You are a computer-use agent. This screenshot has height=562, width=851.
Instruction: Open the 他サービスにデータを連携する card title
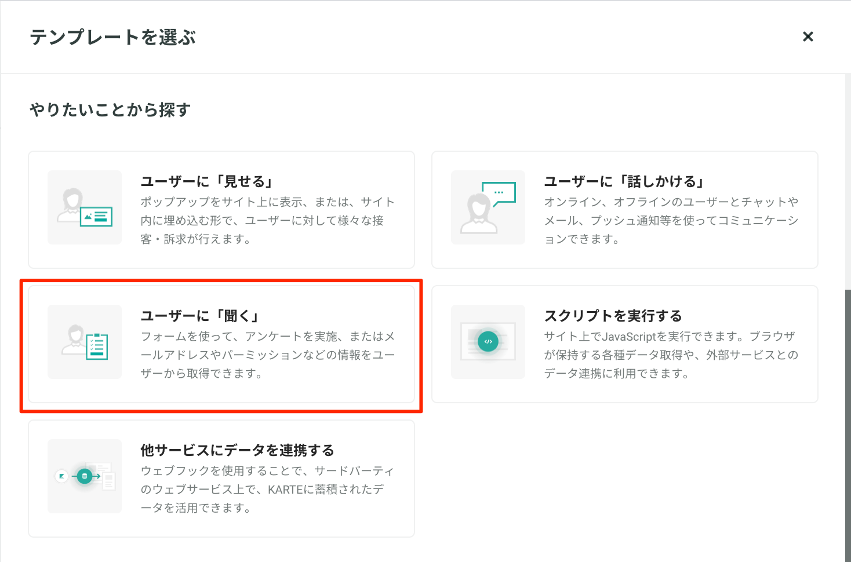pyautogui.click(x=237, y=450)
